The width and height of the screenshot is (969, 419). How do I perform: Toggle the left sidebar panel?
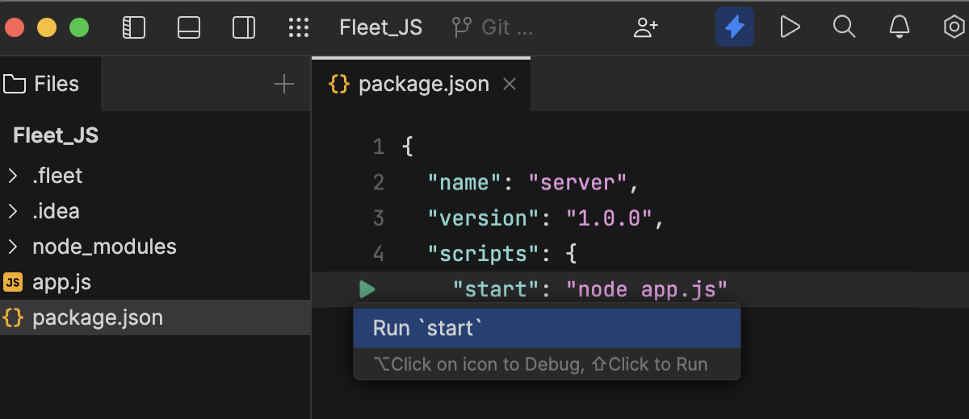tap(133, 27)
